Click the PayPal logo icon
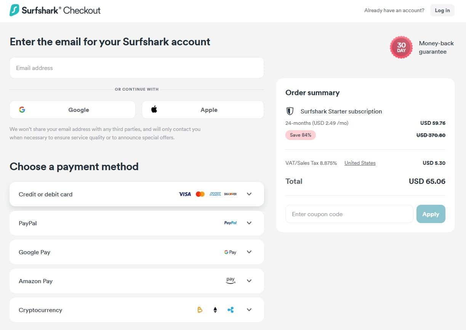 click(x=231, y=223)
